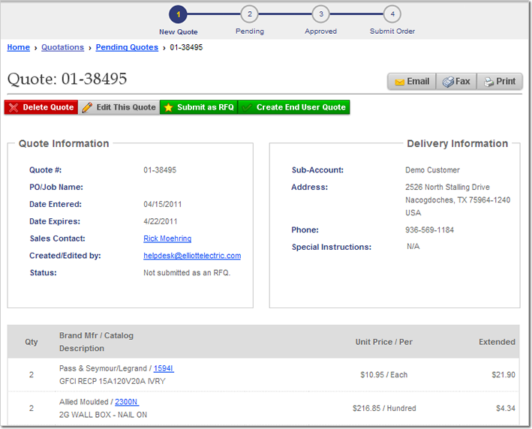
Task: Open Rick Moehring sales contact link
Action: [167, 238]
